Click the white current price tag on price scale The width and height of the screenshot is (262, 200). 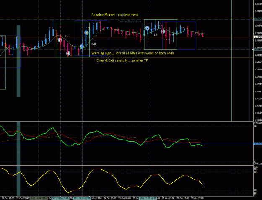pyautogui.click(x=258, y=37)
